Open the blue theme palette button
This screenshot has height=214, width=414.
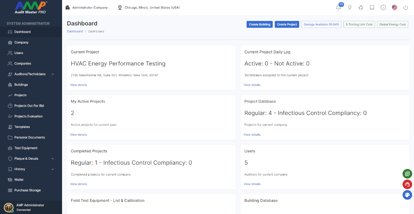pos(407,195)
